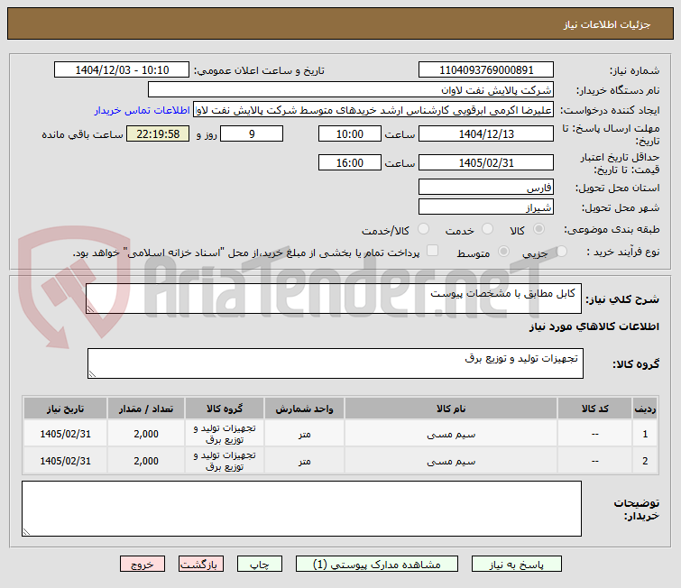681x588 pixels.
Task: Select the کالا radio button
Action: [539, 229]
